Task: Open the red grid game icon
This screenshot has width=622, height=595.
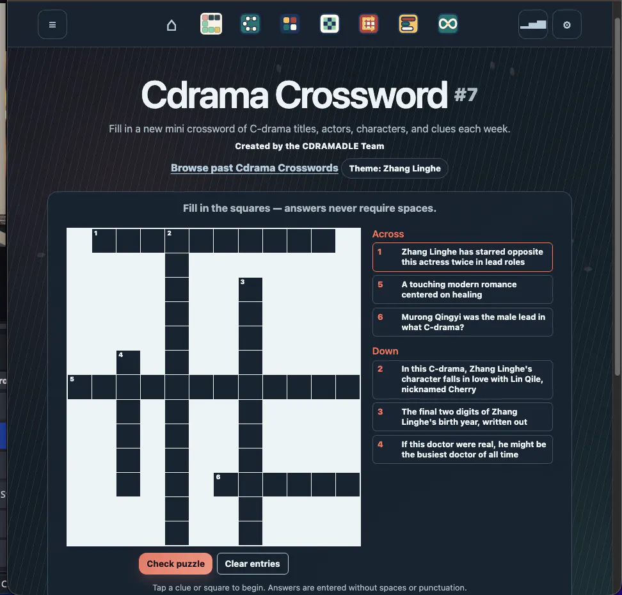Action: click(369, 24)
